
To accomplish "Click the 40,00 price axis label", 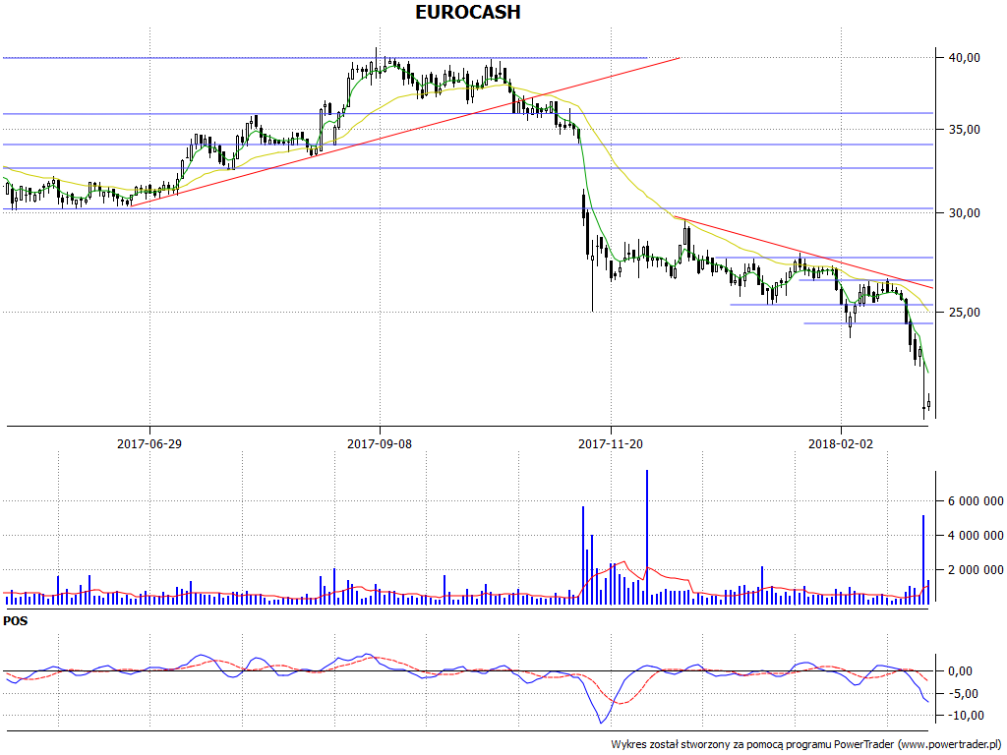I will pos(965,58).
